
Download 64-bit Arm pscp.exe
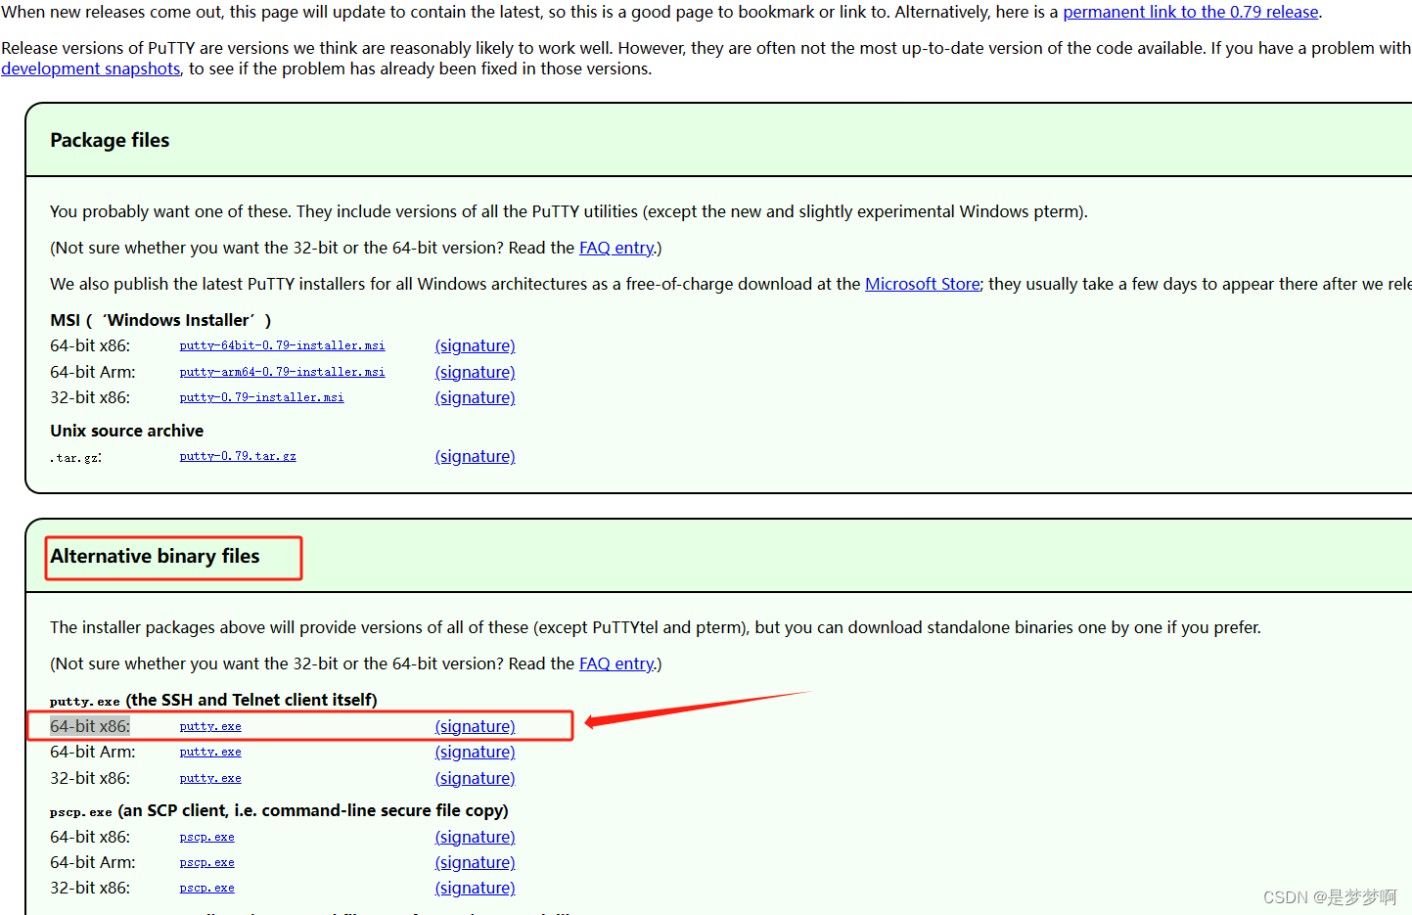coord(206,862)
